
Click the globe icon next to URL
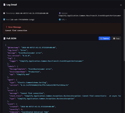click(x=60, y=20)
